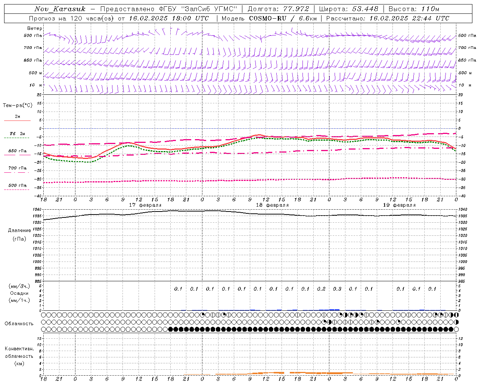
Task: Select the 700 гПа entry in temperature legend
Action: coord(18,168)
